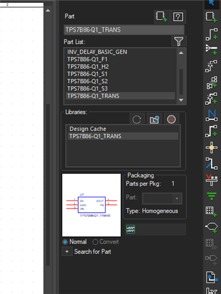
Task: Open part help question mark icon
Action: [178, 17]
